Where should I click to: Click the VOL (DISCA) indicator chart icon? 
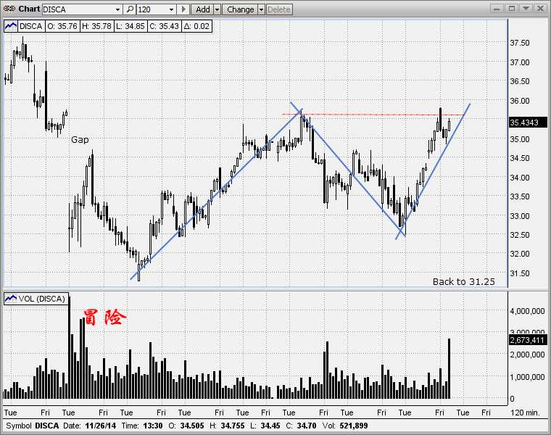(x=11, y=299)
